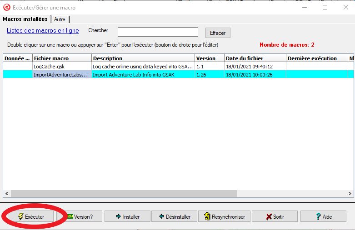Select the LogCache.gsk macro row
This screenshot has width=355, height=230.
click(x=61, y=66)
